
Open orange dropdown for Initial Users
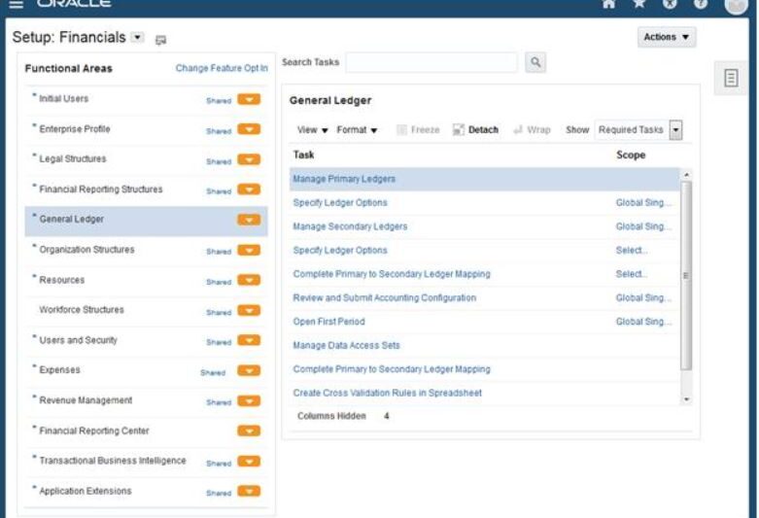coord(249,99)
